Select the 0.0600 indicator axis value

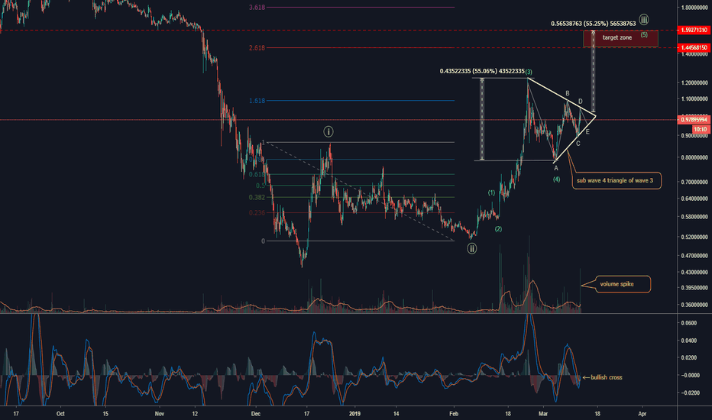tap(689, 323)
